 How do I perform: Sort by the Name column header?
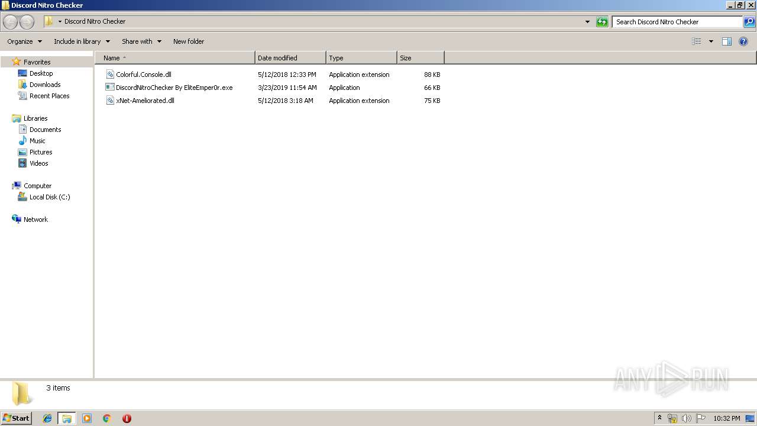(175, 58)
